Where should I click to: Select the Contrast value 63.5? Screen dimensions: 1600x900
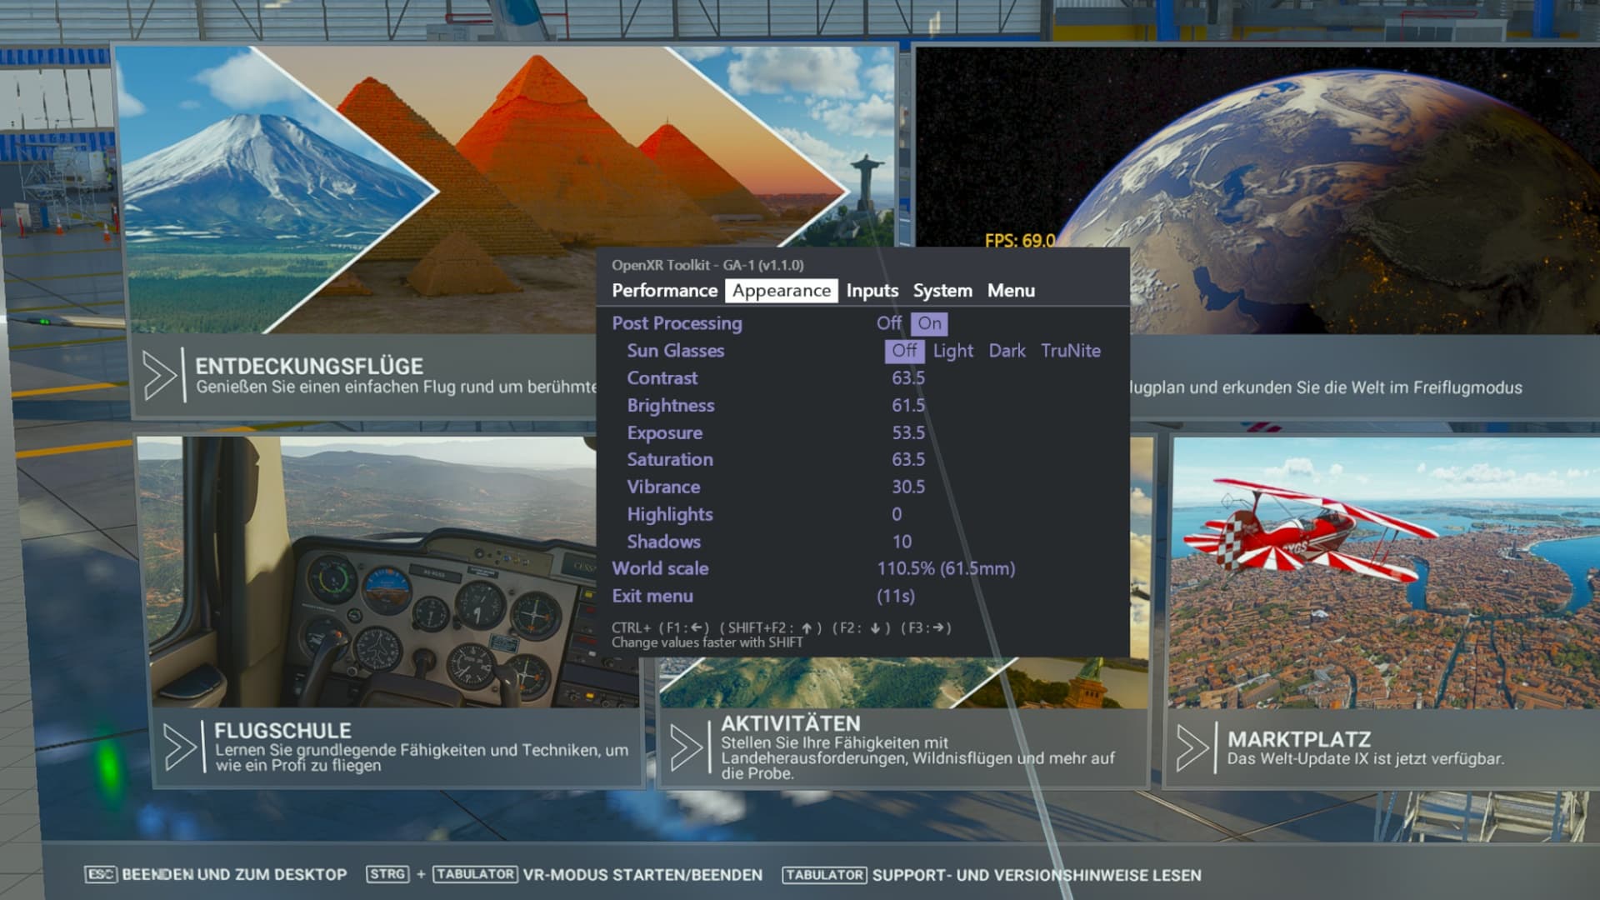[x=907, y=378]
